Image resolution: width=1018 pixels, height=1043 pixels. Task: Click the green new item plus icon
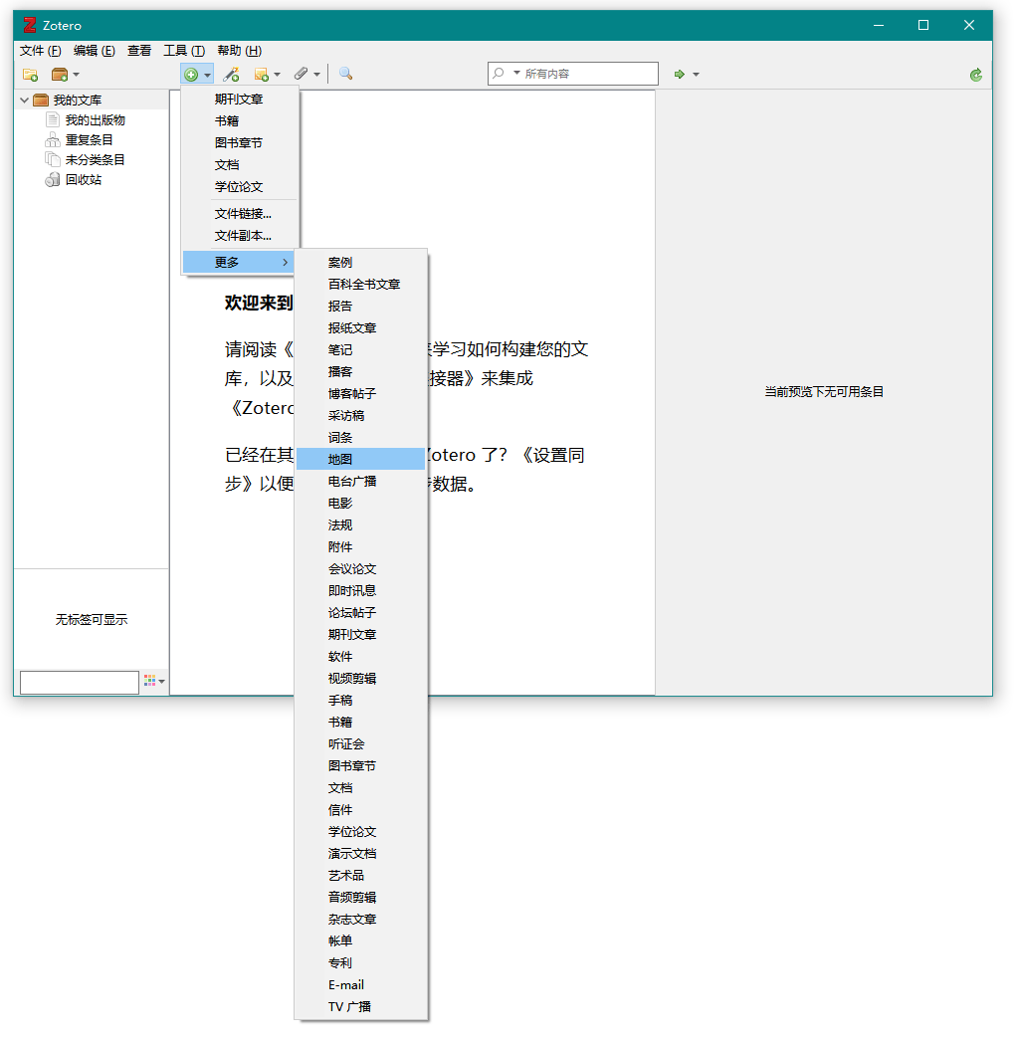(x=191, y=75)
